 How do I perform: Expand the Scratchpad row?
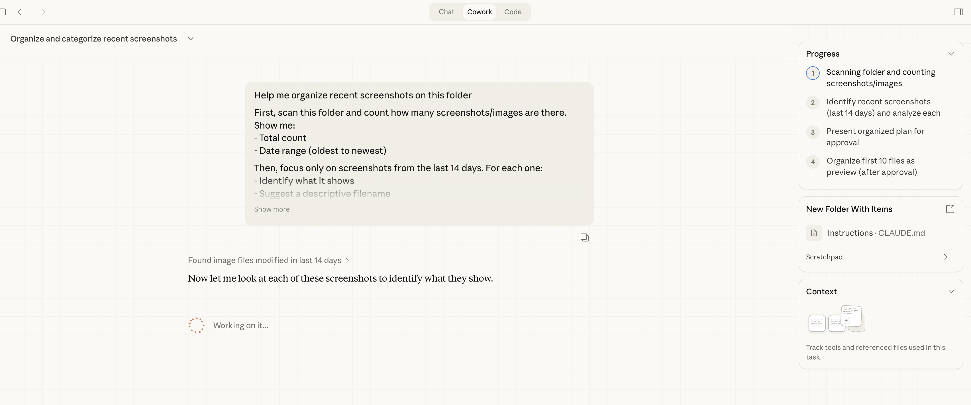(x=880, y=257)
